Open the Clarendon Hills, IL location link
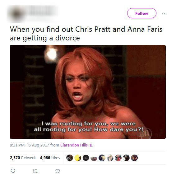Image resolution: width=176 pixels, height=176 pixels. [76, 145]
